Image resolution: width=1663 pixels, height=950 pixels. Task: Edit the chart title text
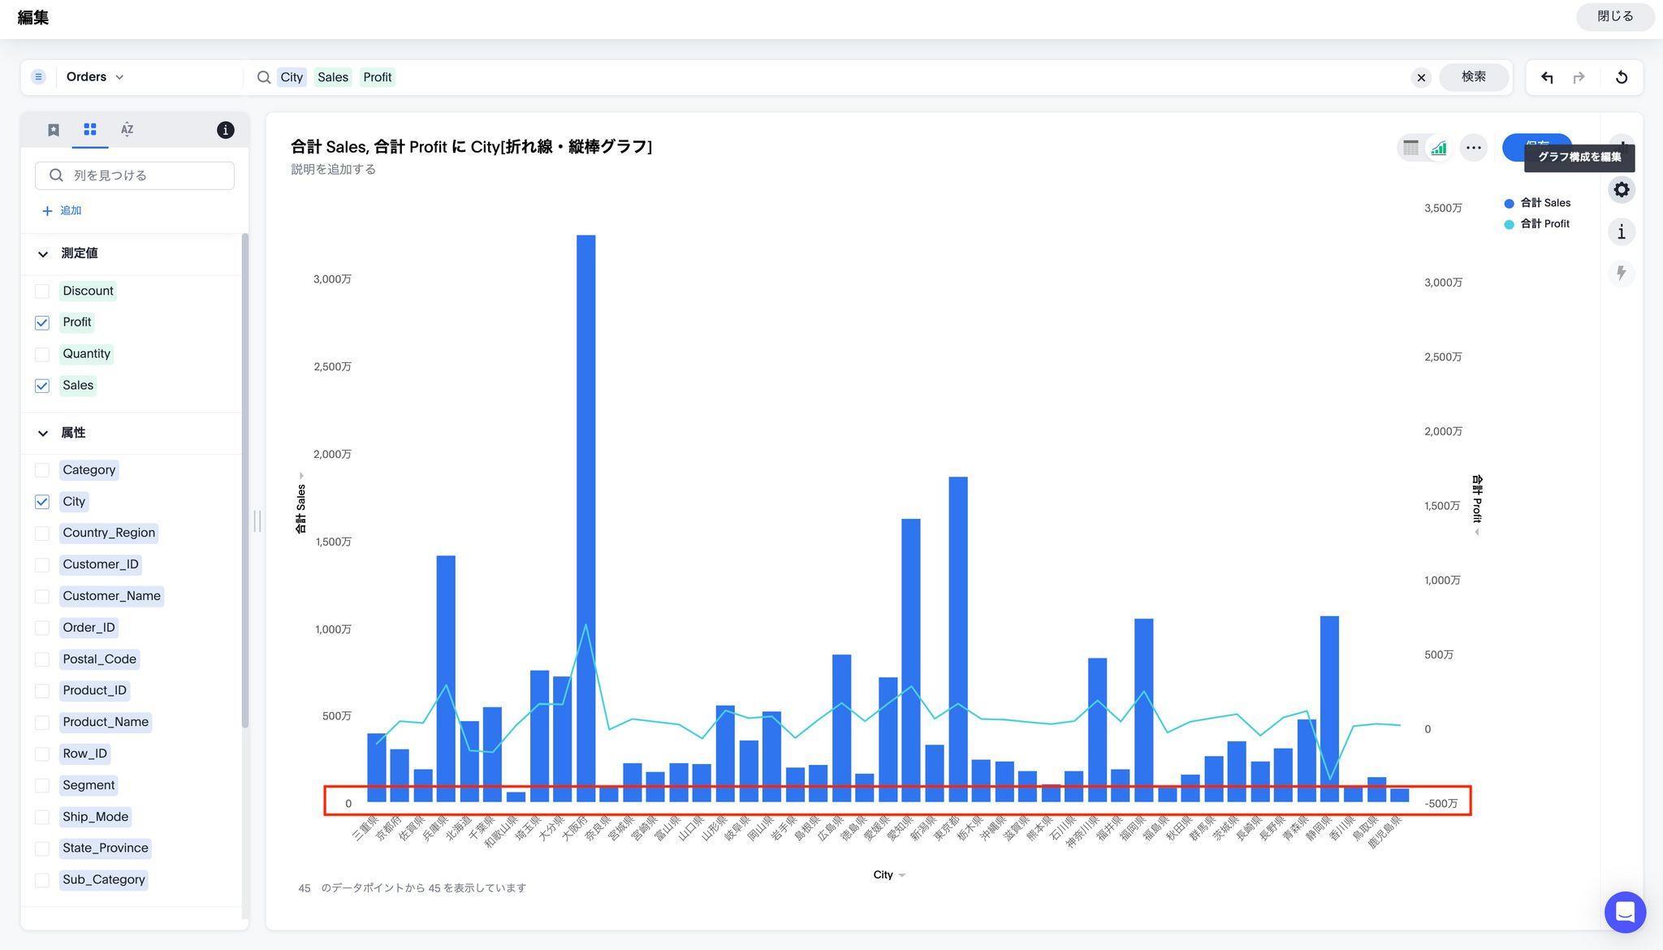tap(471, 147)
